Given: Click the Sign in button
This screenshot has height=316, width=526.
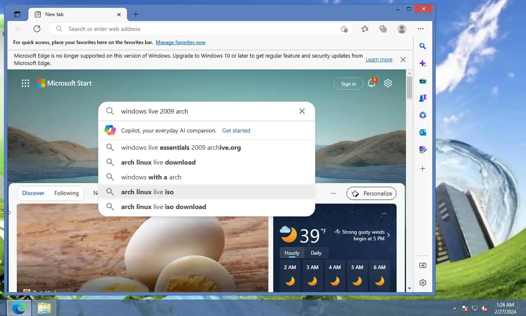Looking at the screenshot, I should click(x=348, y=84).
